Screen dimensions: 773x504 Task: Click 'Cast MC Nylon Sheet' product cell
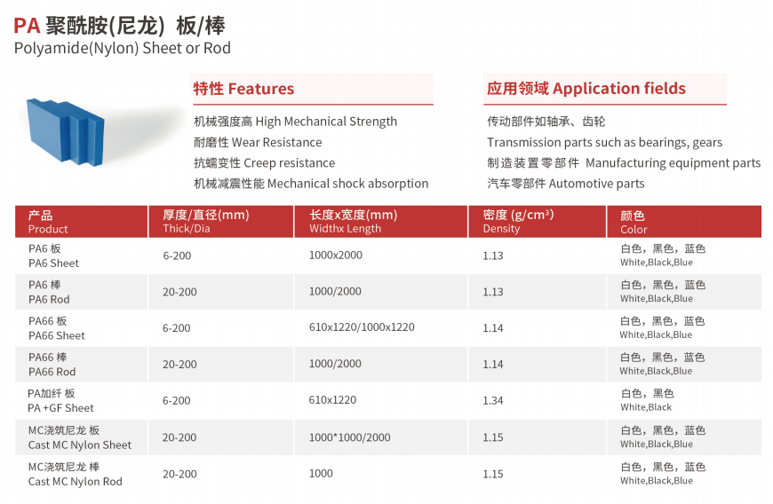pos(80,437)
